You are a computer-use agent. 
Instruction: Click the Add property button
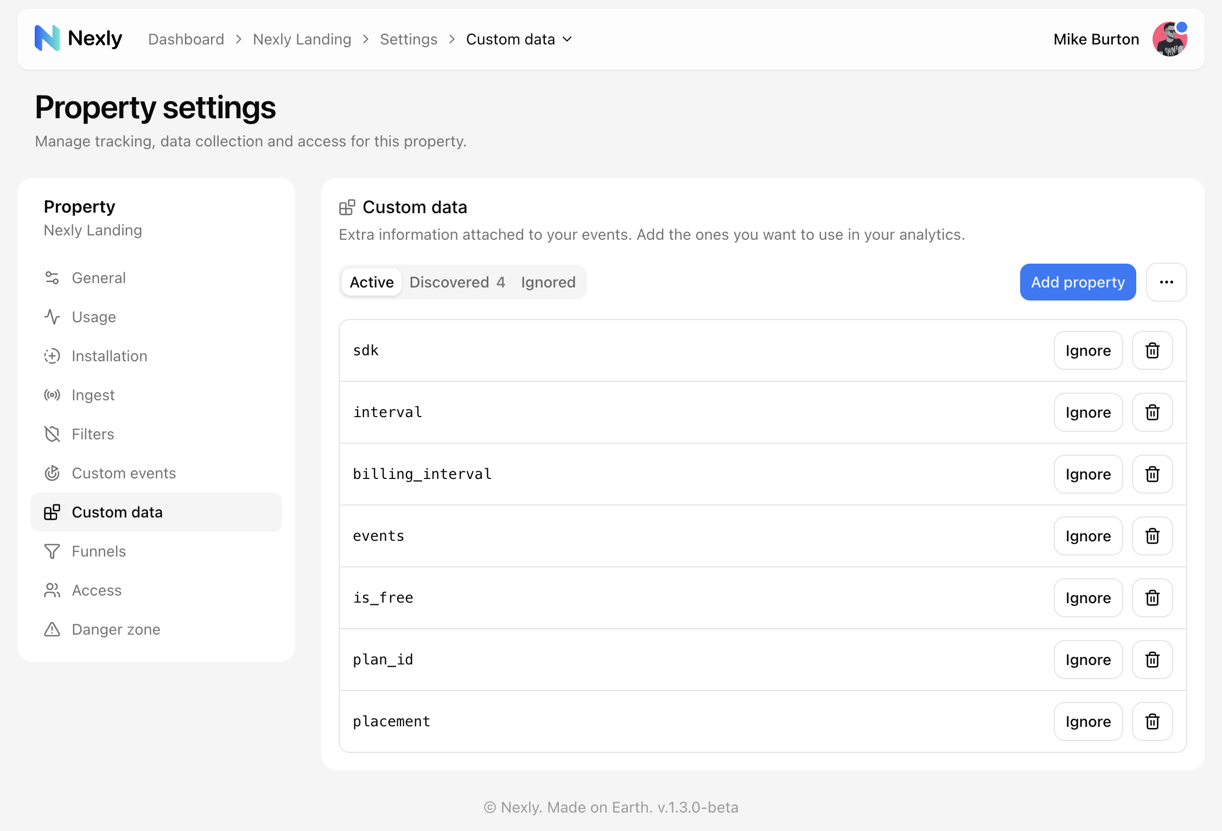[x=1078, y=282]
